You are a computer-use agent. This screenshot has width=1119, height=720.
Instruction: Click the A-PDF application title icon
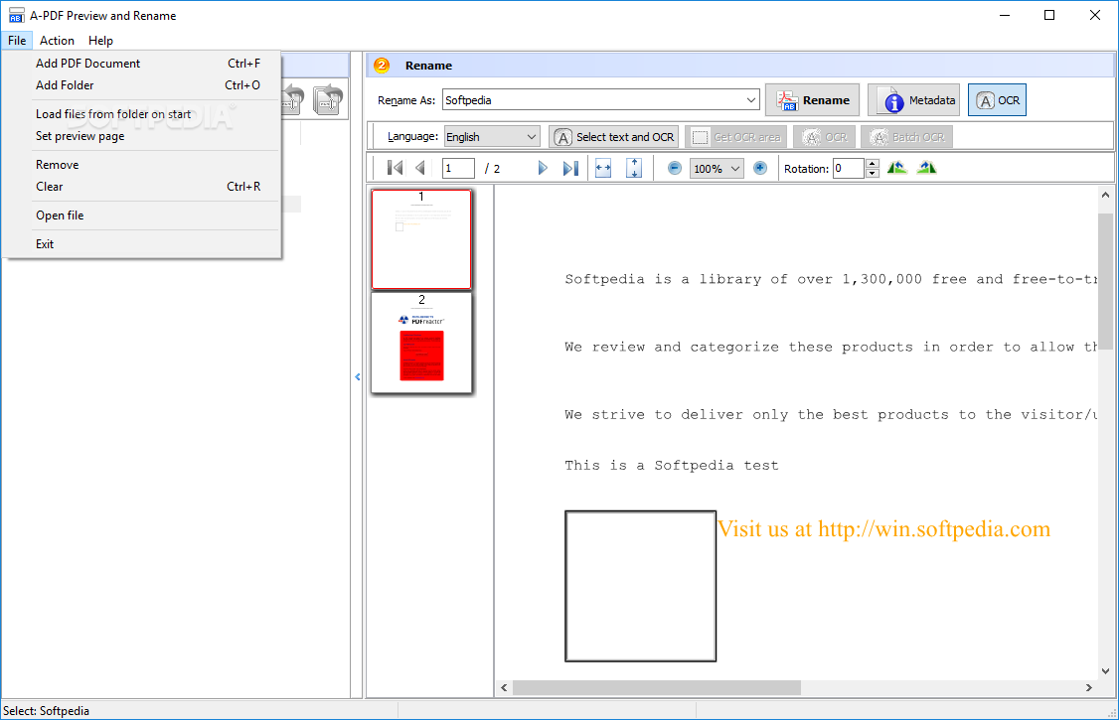pyautogui.click(x=16, y=15)
